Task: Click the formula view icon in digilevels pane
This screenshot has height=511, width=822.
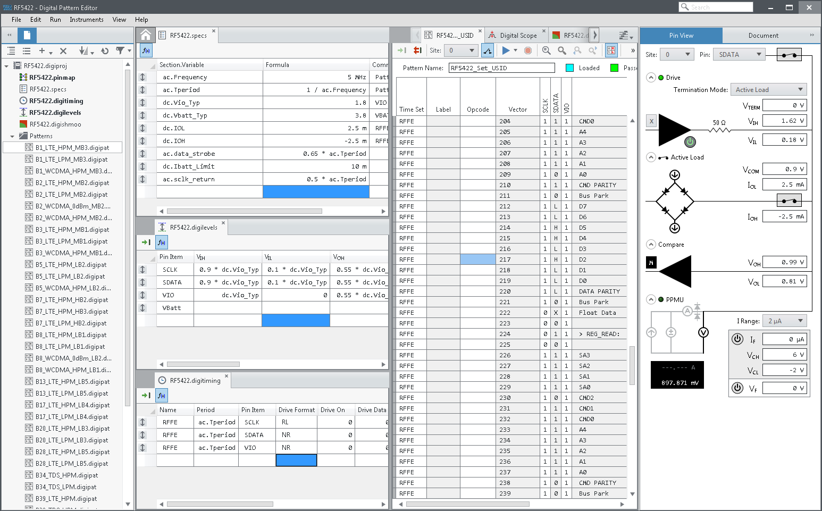Action: click(162, 242)
